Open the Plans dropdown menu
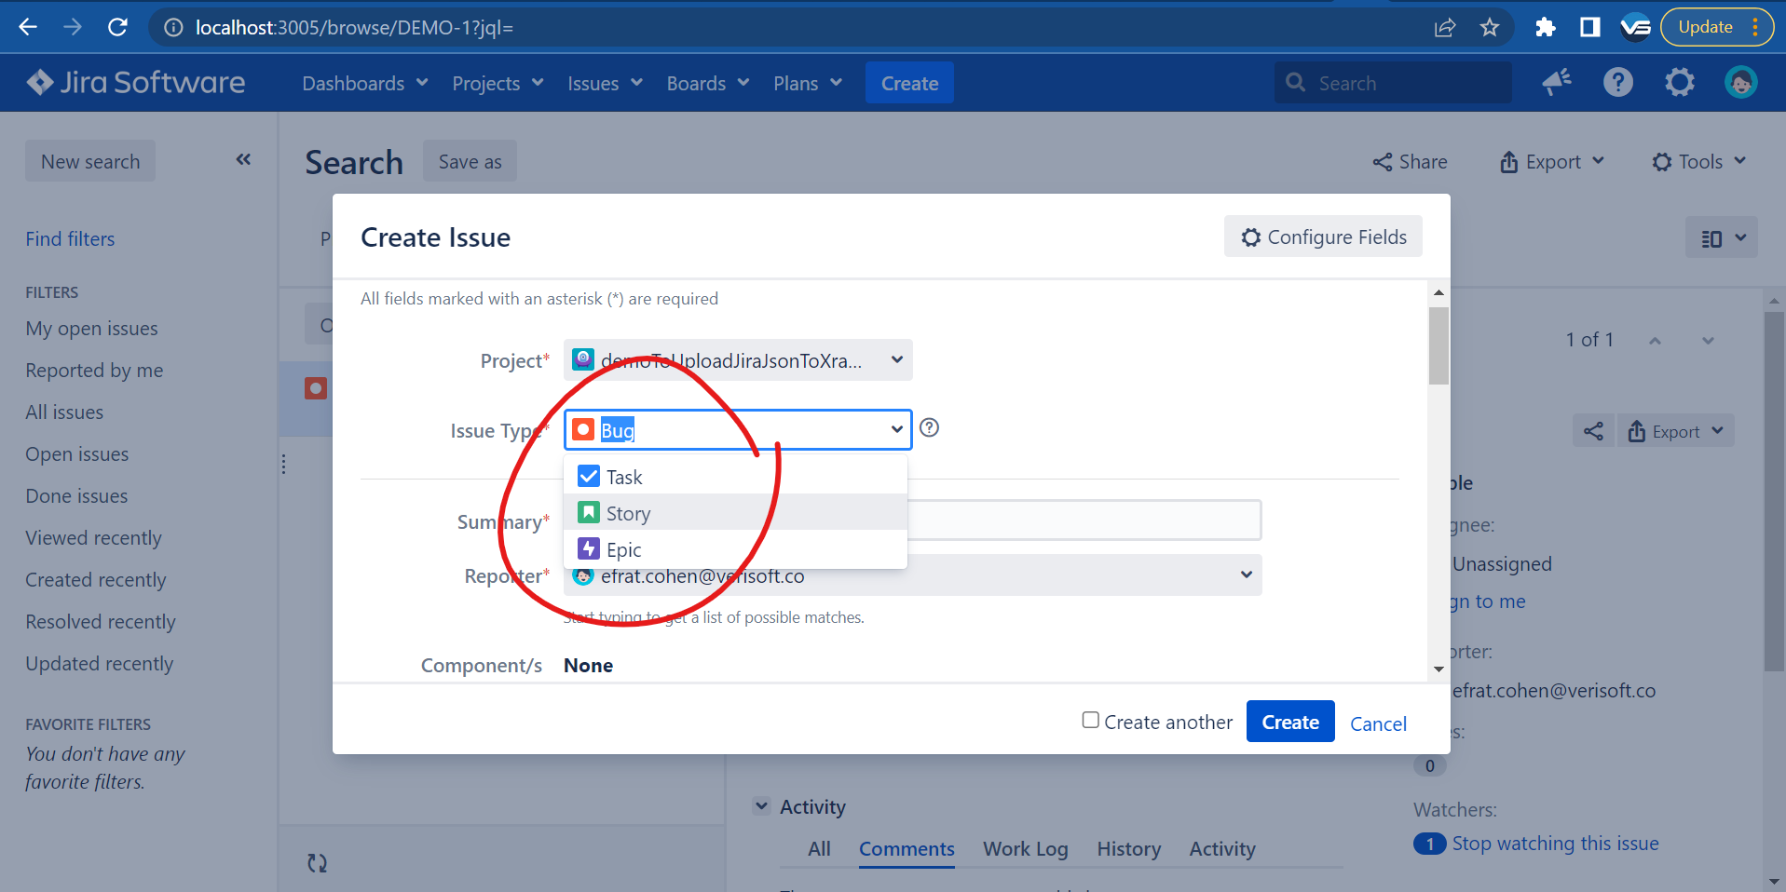This screenshot has width=1786, height=892. coord(808,83)
